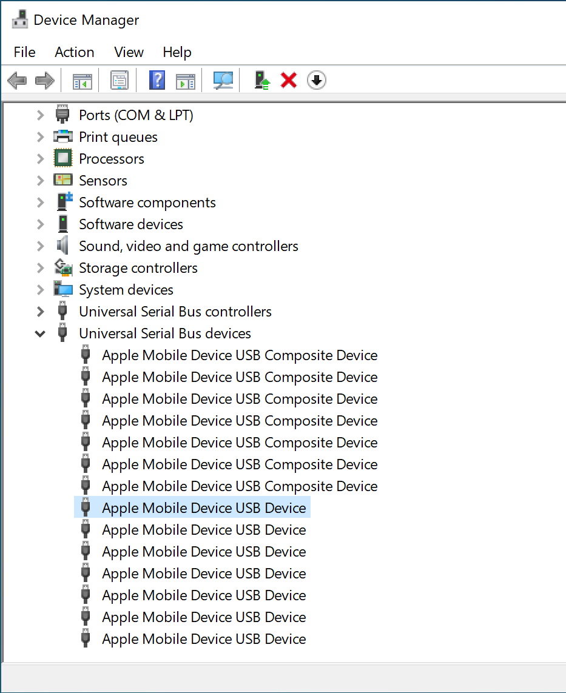Screen dimensions: 566x693
Task: Click Show/Hide Console Tree icon
Action: pos(82,80)
